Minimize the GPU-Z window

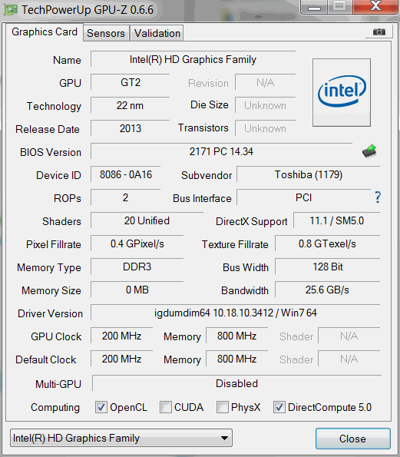tap(314, 7)
